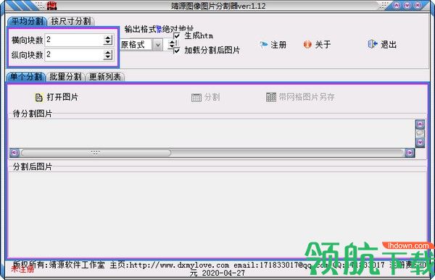The image size is (435, 280).
Task: Click the 带网格图片另存 grid icon
Action: (x=271, y=97)
